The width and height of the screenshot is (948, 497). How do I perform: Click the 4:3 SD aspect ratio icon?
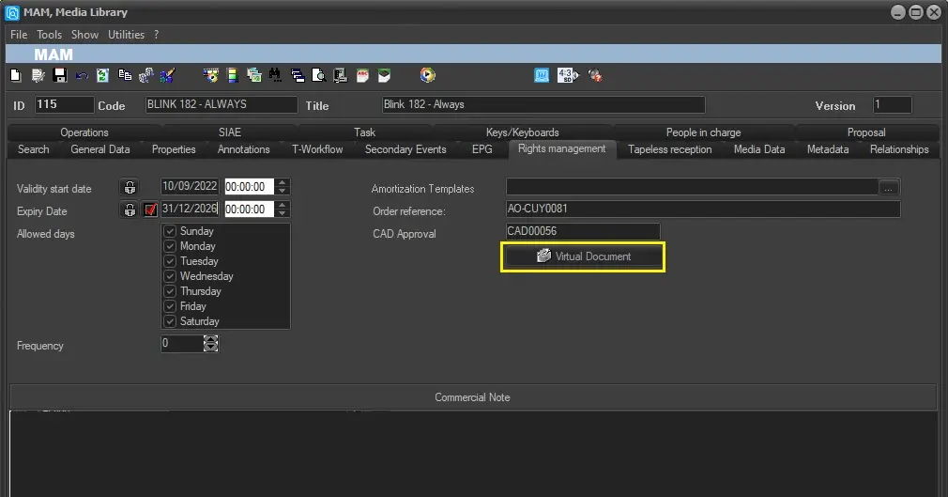tap(565, 75)
